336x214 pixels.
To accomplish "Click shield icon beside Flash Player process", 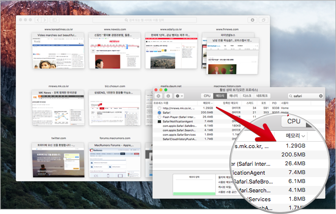I will click(159, 117).
